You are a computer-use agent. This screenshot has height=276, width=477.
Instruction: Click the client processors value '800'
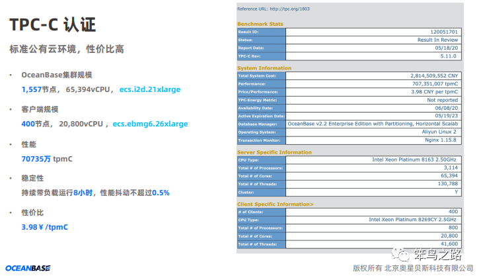[x=453, y=228]
